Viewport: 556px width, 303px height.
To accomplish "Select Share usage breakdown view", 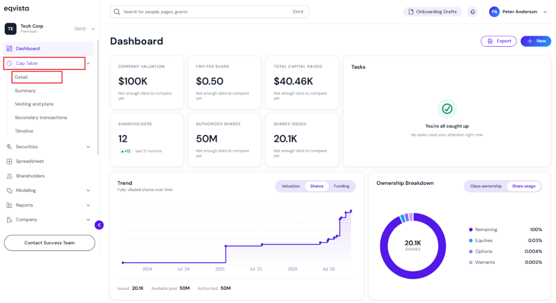I will point(523,186).
